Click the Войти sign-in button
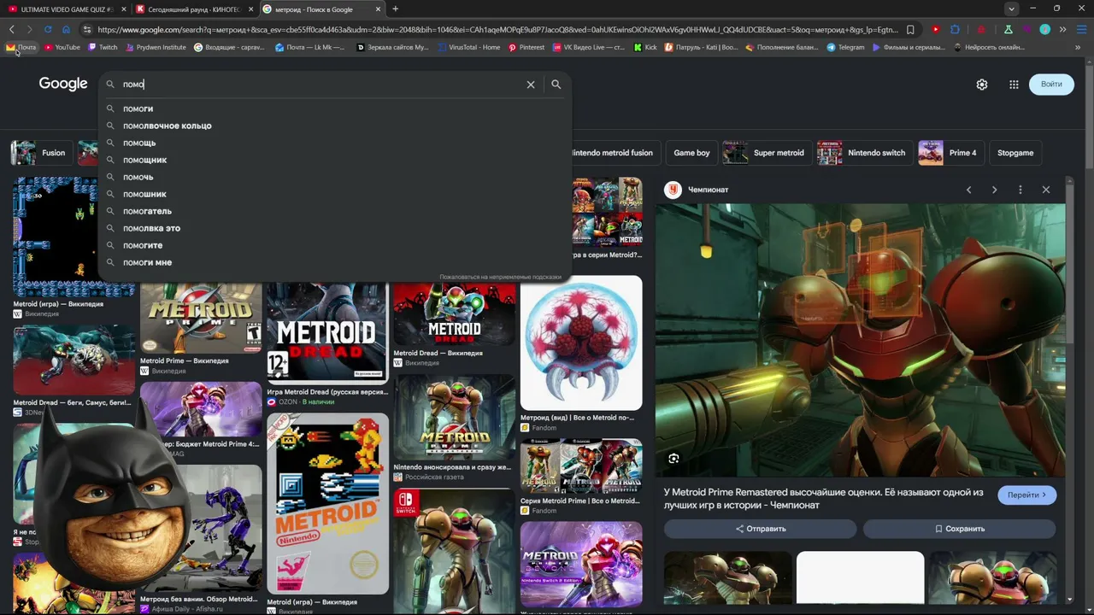Image resolution: width=1094 pixels, height=615 pixels. [x=1051, y=84]
